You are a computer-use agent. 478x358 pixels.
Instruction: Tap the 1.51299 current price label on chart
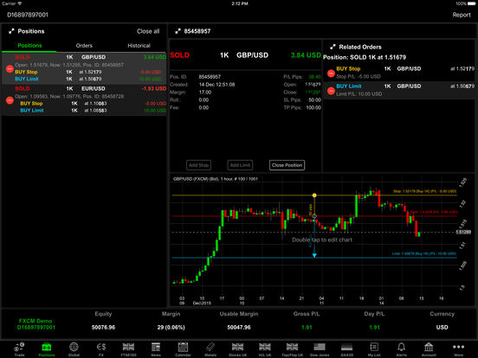coord(463,232)
